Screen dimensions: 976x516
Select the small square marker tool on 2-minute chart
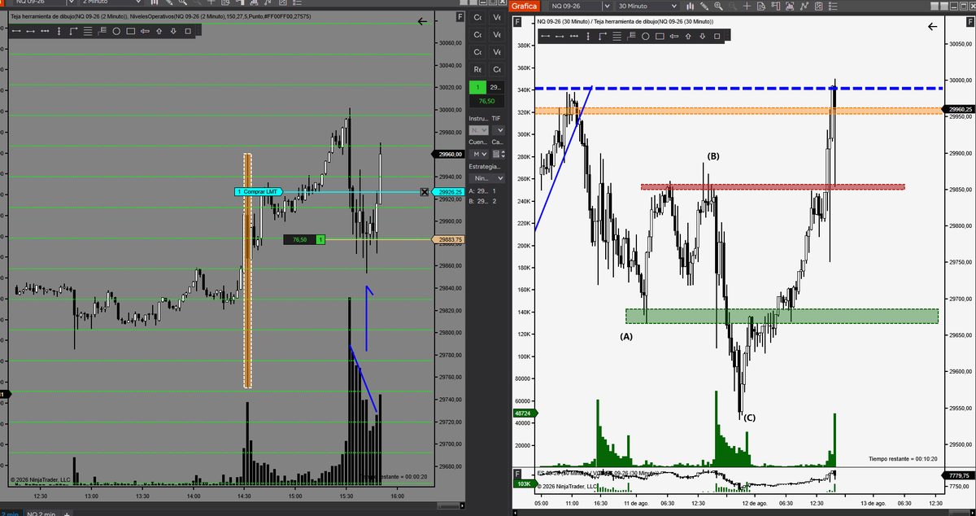click(x=188, y=32)
